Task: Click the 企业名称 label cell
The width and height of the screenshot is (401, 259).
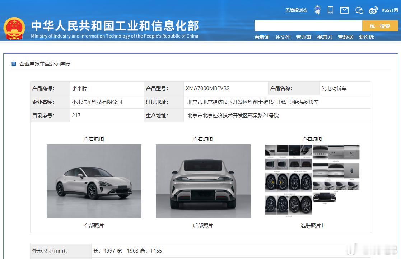Action: (50, 102)
